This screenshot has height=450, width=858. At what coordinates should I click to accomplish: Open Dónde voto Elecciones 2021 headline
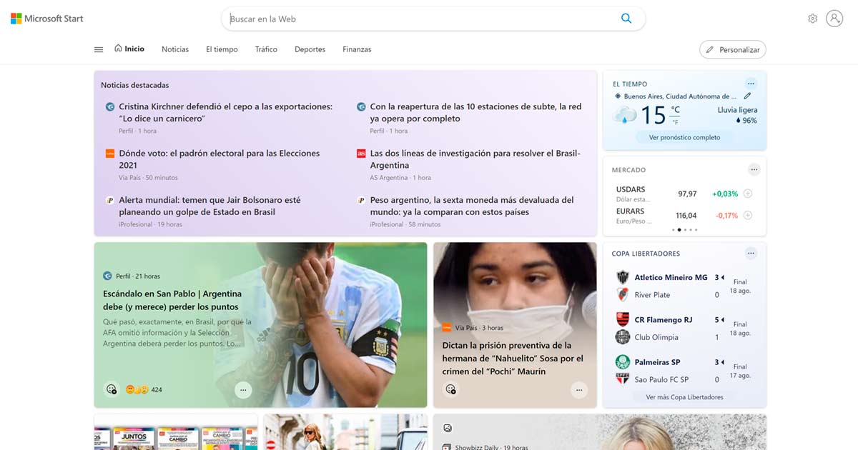tap(219, 159)
